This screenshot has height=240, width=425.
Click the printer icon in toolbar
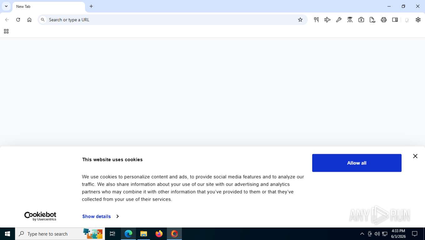(x=384, y=20)
